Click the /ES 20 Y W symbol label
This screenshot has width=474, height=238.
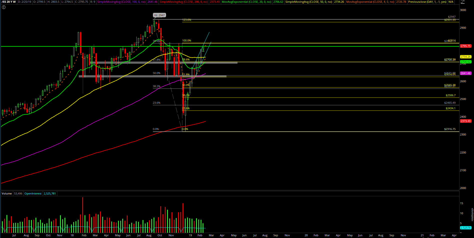9,2
